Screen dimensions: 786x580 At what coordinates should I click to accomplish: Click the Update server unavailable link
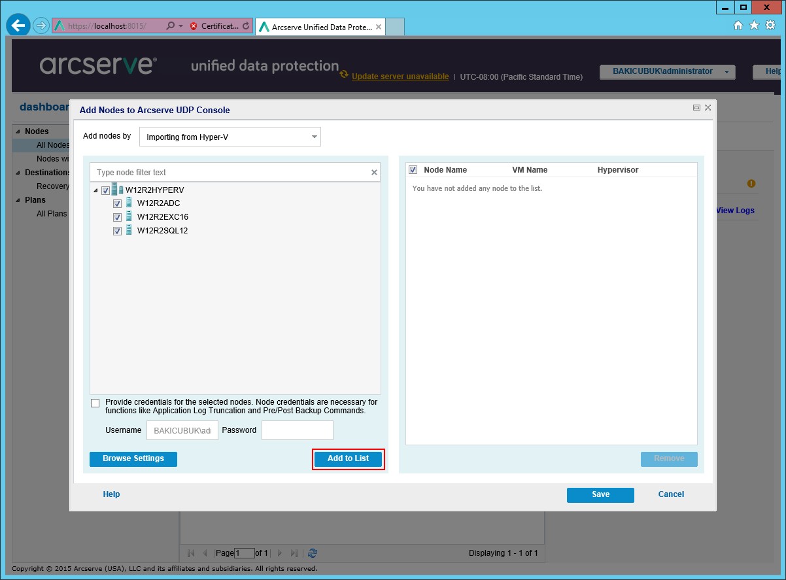click(400, 77)
